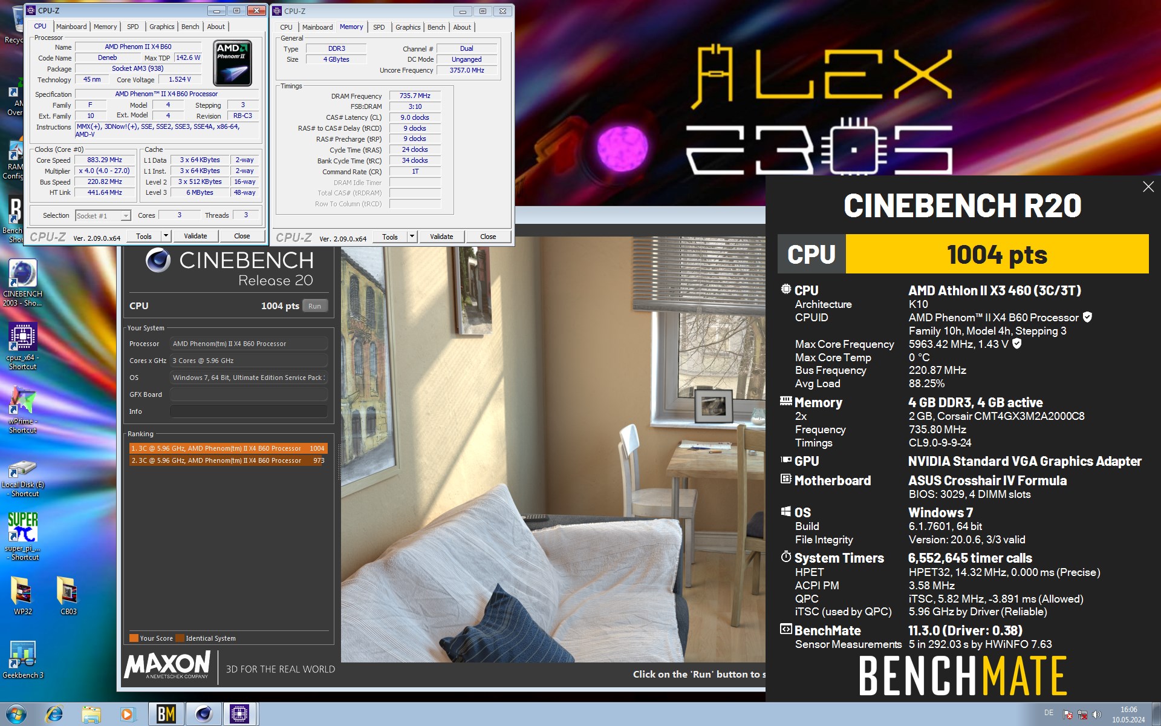This screenshot has width=1161, height=726.
Task: Open About tab in right CPU-Z window
Action: pyautogui.click(x=462, y=27)
